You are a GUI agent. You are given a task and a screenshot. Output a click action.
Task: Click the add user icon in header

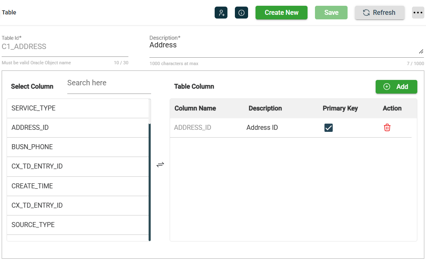tap(221, 12)
